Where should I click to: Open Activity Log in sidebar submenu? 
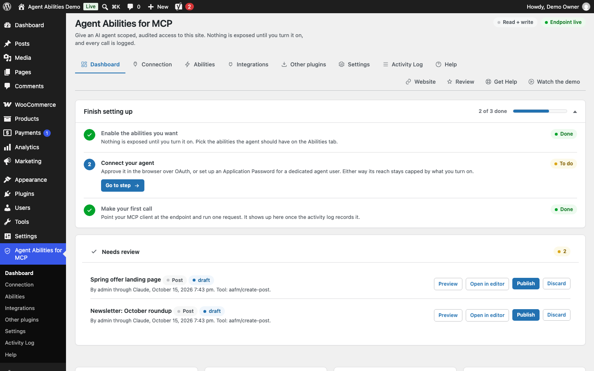[x=33, y=343]
